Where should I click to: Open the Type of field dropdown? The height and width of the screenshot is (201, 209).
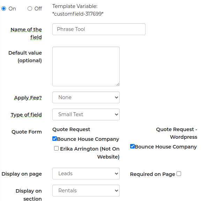click(x=86, y=114)
